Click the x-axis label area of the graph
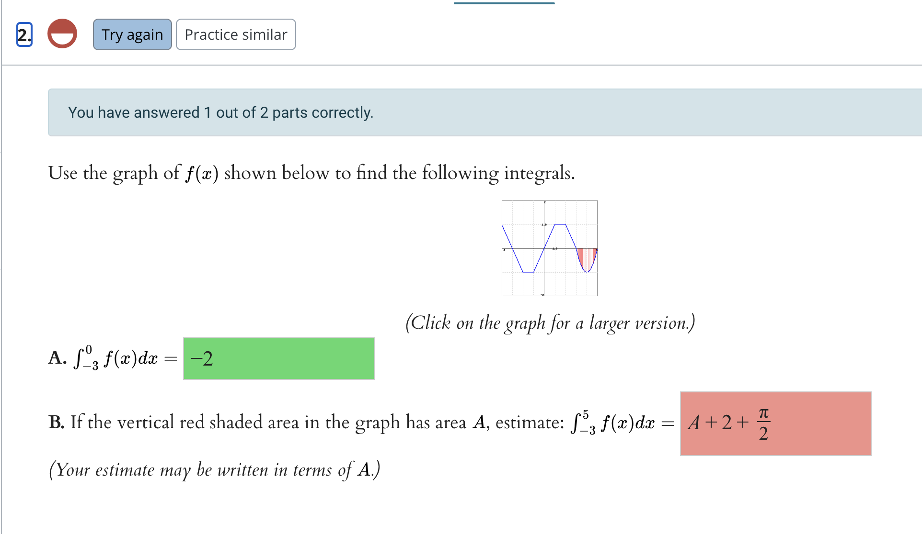Screen dimensions: 922x534 coord(554,249)
